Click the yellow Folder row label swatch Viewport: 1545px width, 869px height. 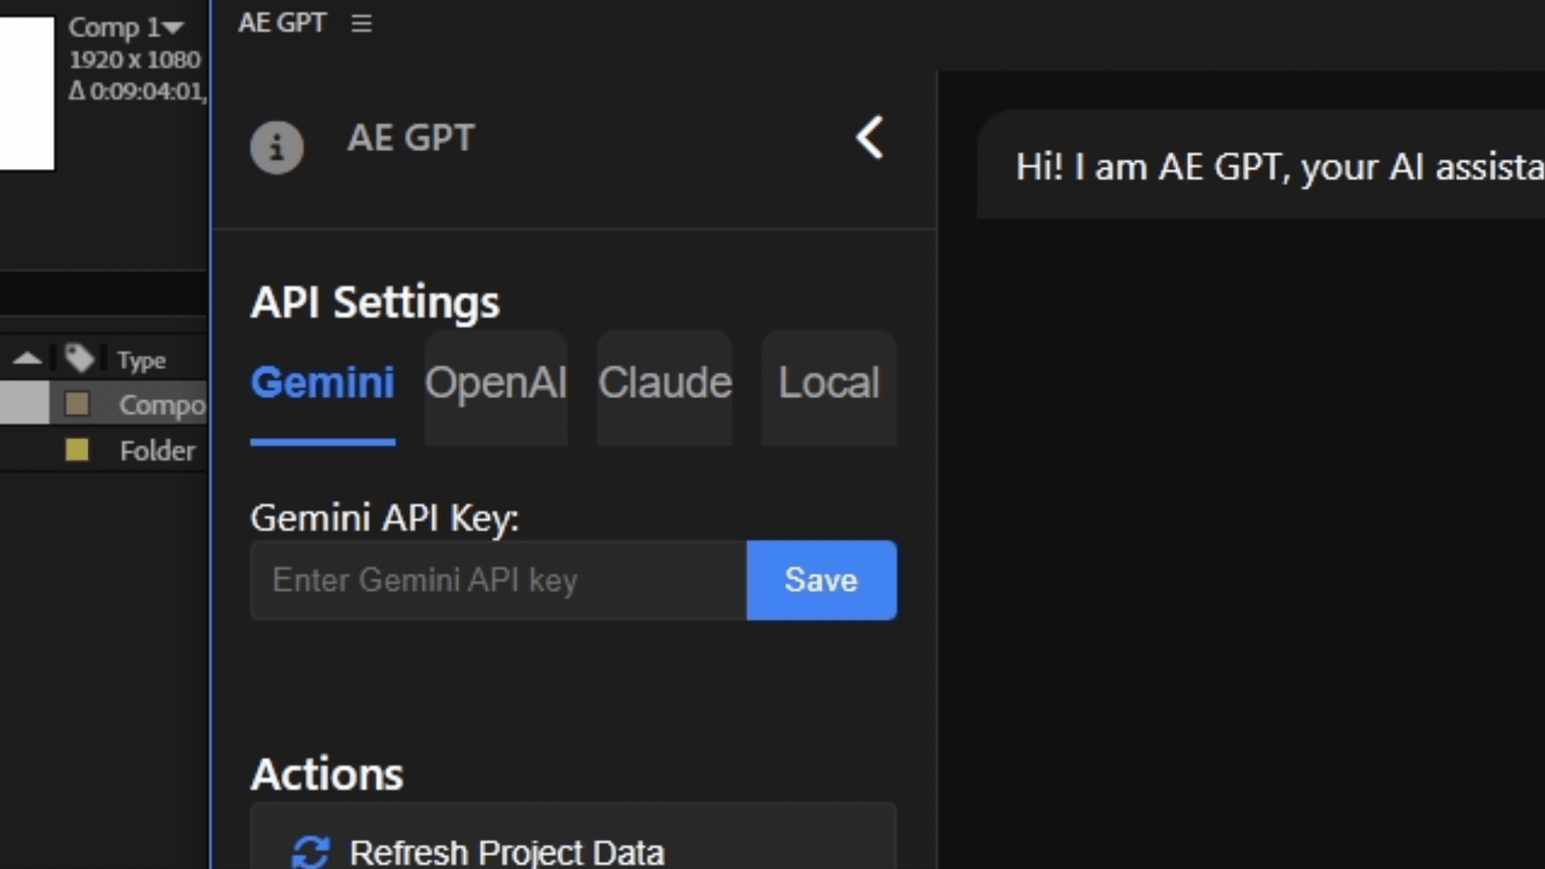[x=77, y=450]
